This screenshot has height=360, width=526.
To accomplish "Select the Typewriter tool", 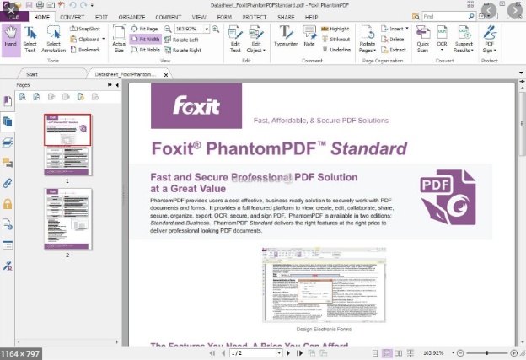I will click(286, 35).
